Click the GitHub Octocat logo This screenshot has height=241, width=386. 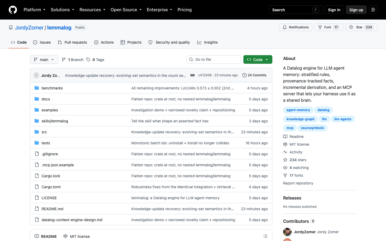tap(13, 10)
